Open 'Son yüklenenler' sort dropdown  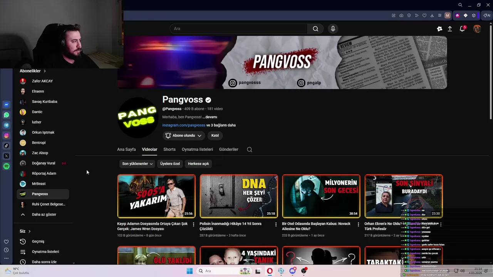pos(137,164)
